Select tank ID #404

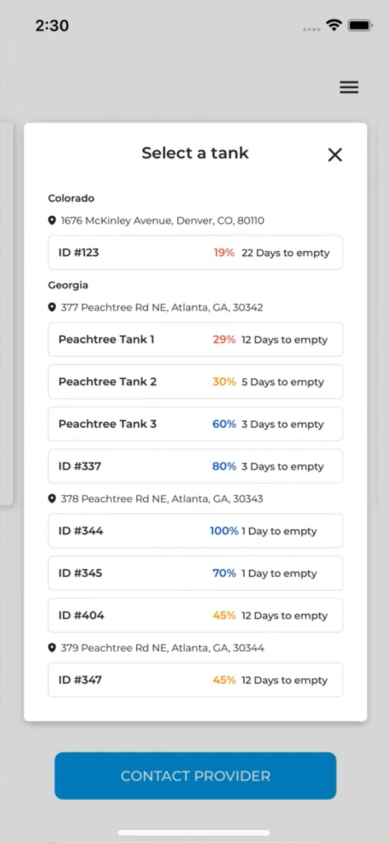195,615
